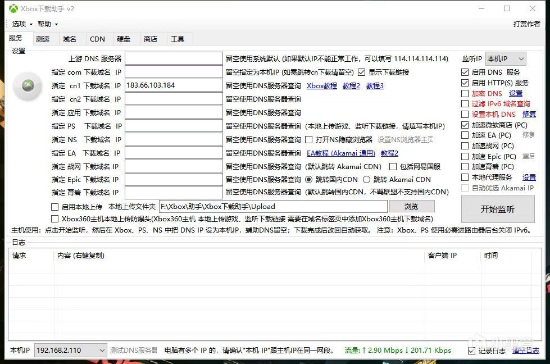Open the EA教程 (Akamai 通用) link

[341, 153]
